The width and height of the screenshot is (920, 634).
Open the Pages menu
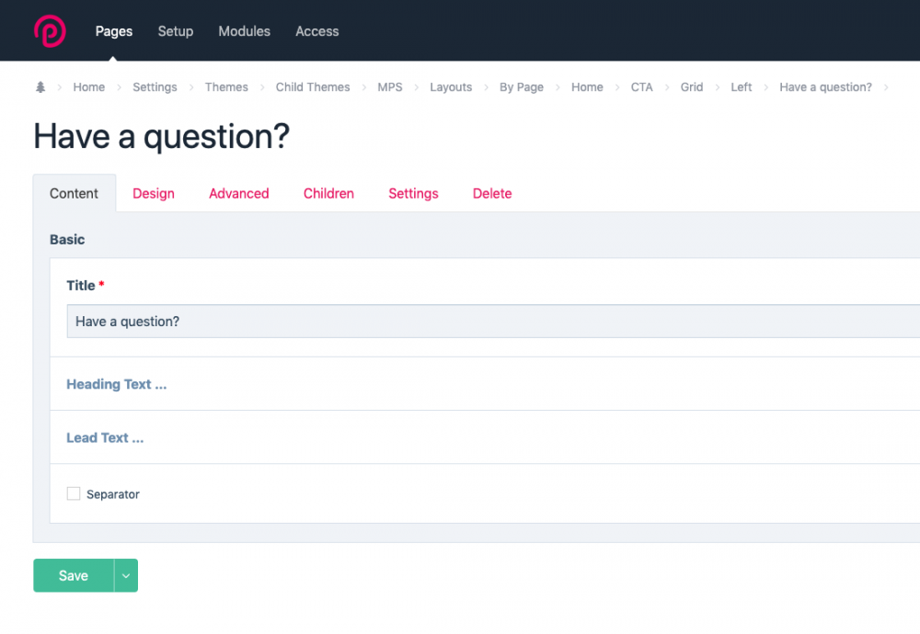[114, 31]
